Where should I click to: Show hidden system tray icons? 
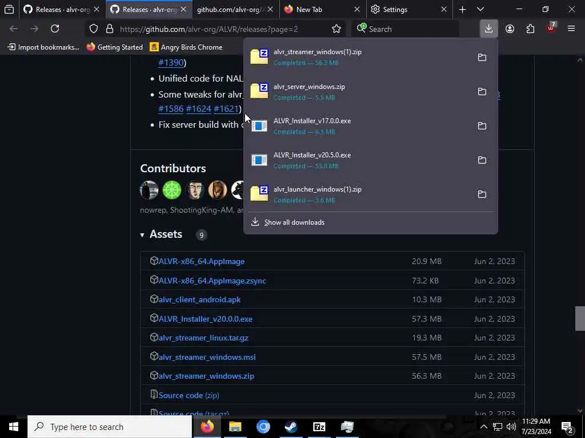click(483, 427)
